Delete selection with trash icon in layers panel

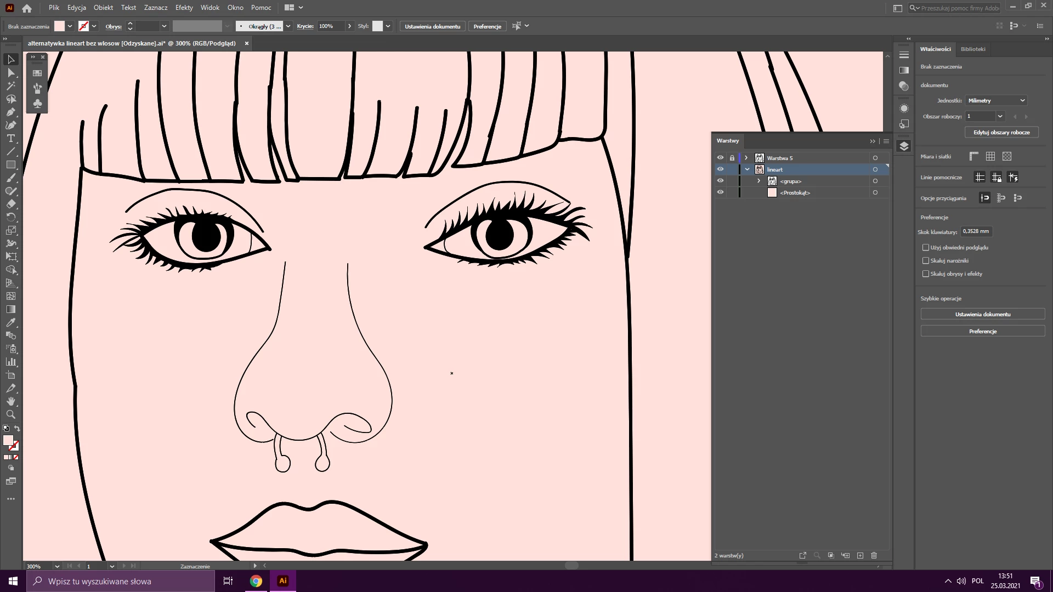pyautogui.click(x=874, y=555)
